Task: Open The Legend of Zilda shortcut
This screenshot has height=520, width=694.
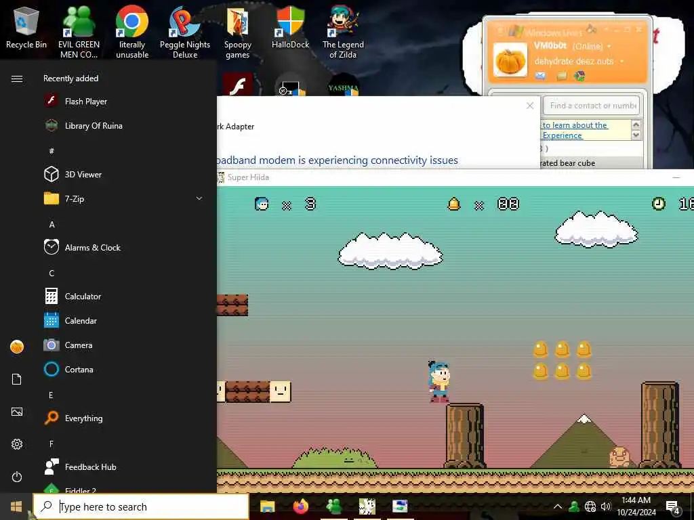Action: point(343,32)
